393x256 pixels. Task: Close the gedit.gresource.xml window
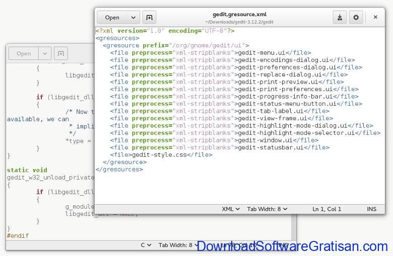tap(375, 17)
